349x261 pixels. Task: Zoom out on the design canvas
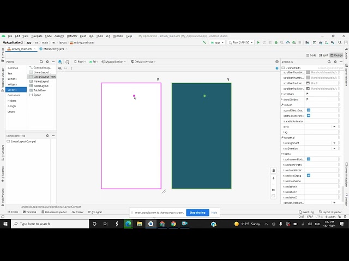(x=273, y=184)
